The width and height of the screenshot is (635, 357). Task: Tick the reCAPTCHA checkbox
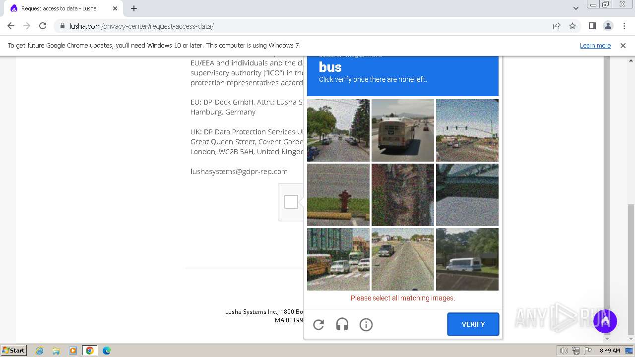(291, 202)
